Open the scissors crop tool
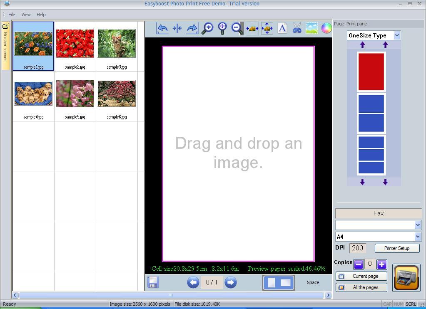 coord(297,28)
